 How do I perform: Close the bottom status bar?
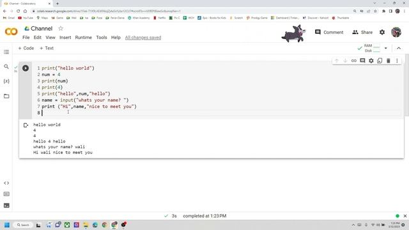click(x=405, y=216)
